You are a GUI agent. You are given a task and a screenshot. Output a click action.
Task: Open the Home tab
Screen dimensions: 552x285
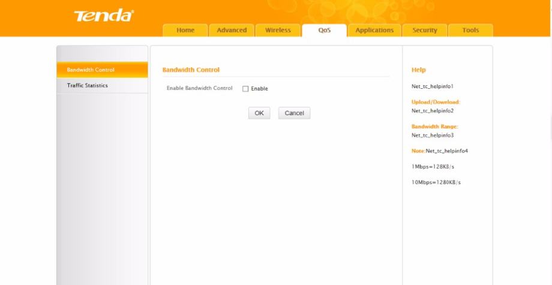coord(185,31)
